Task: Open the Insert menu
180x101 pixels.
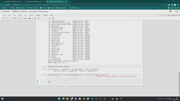Action: [x=20, y=15]
